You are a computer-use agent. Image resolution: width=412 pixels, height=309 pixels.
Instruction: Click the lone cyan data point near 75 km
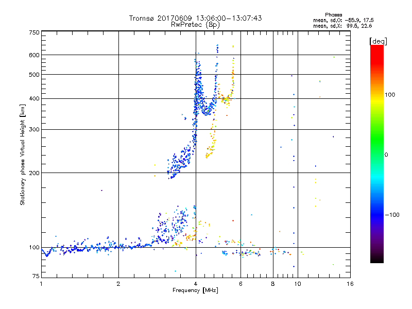click(x=175, y=271)
